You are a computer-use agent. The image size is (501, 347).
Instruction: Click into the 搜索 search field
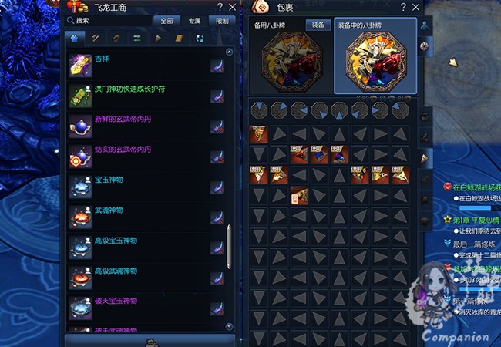[x=109, y=21]
